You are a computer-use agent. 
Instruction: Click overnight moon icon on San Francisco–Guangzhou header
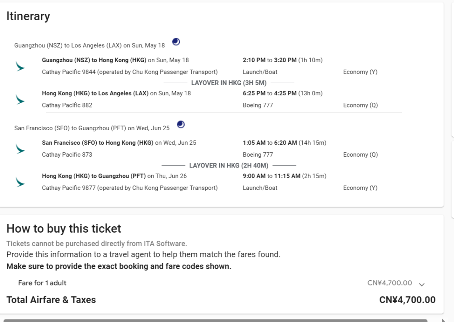(x=181, y=124)
